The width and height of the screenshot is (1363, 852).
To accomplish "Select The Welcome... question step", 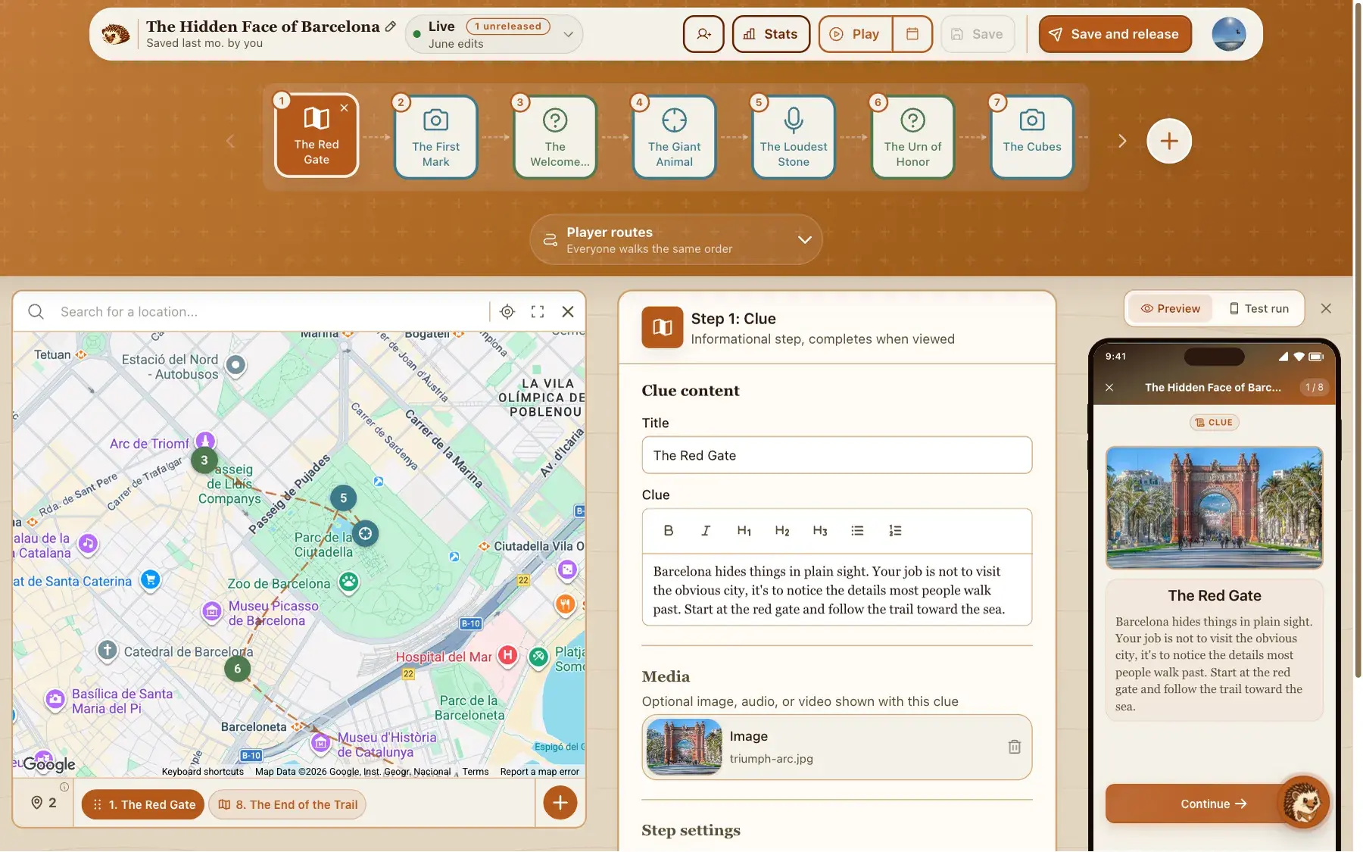I will tap(555, 137).
